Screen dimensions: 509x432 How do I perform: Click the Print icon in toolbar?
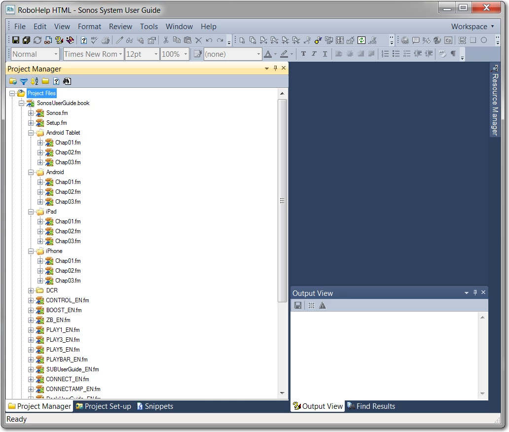[x=106, y=40]
